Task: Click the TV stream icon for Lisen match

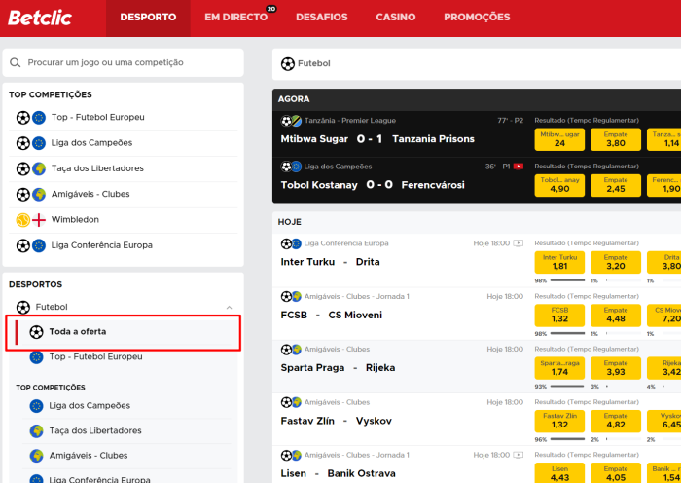Action: click(x=519, y=456)
